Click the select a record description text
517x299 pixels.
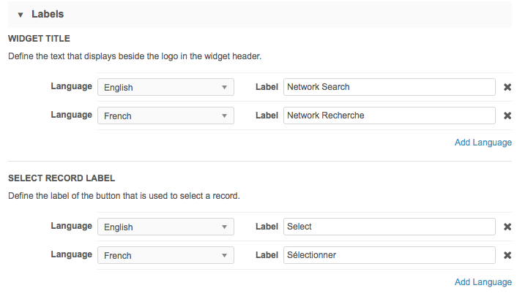tap(124, 196)
